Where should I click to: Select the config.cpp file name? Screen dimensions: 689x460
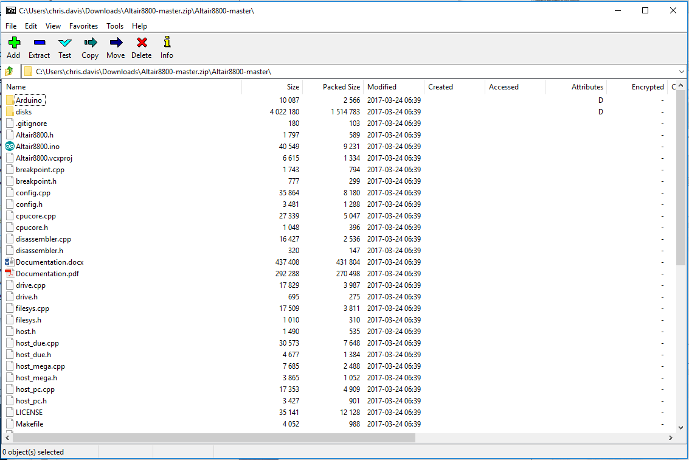[x=33, y=193]
